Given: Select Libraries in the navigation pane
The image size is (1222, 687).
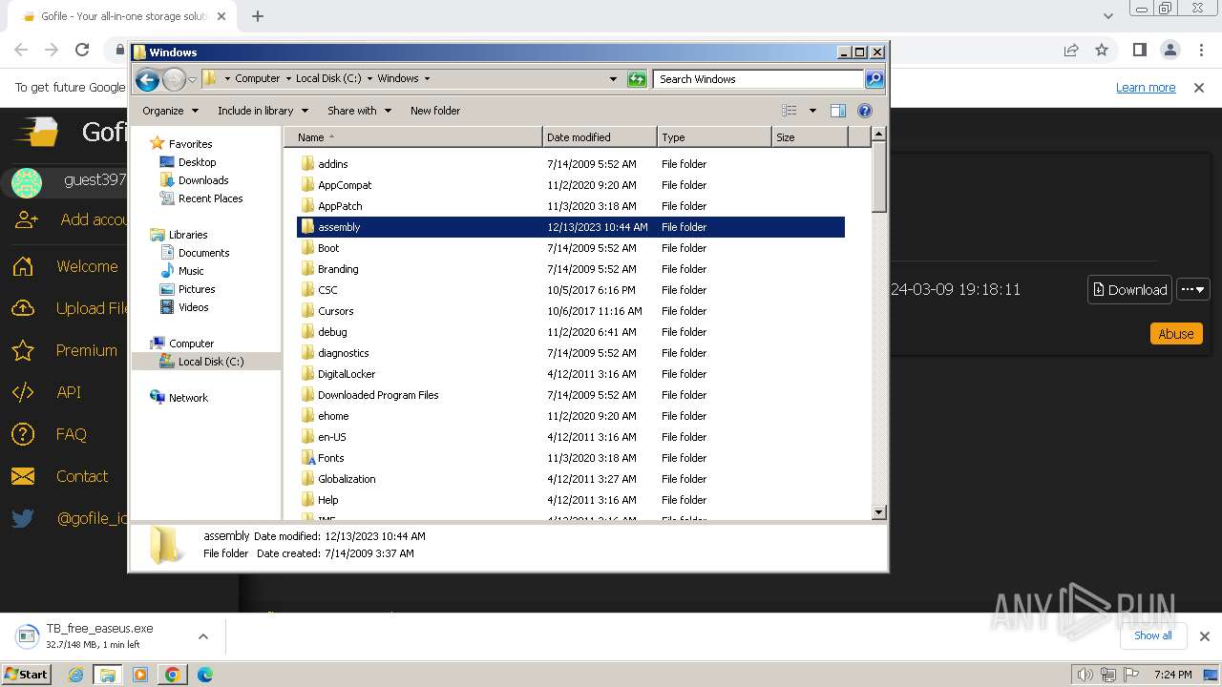Looking at the screenshot, I should coord(188,235).
